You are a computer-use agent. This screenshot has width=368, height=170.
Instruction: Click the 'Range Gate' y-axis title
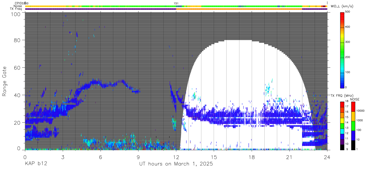pyautogui.click(x=4, y=81)
